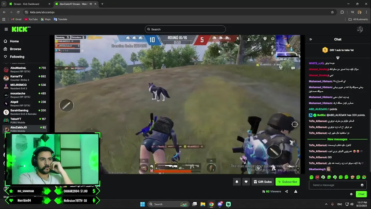Open the user profile avatar menu
371x209 pixels.
[360, 29]
